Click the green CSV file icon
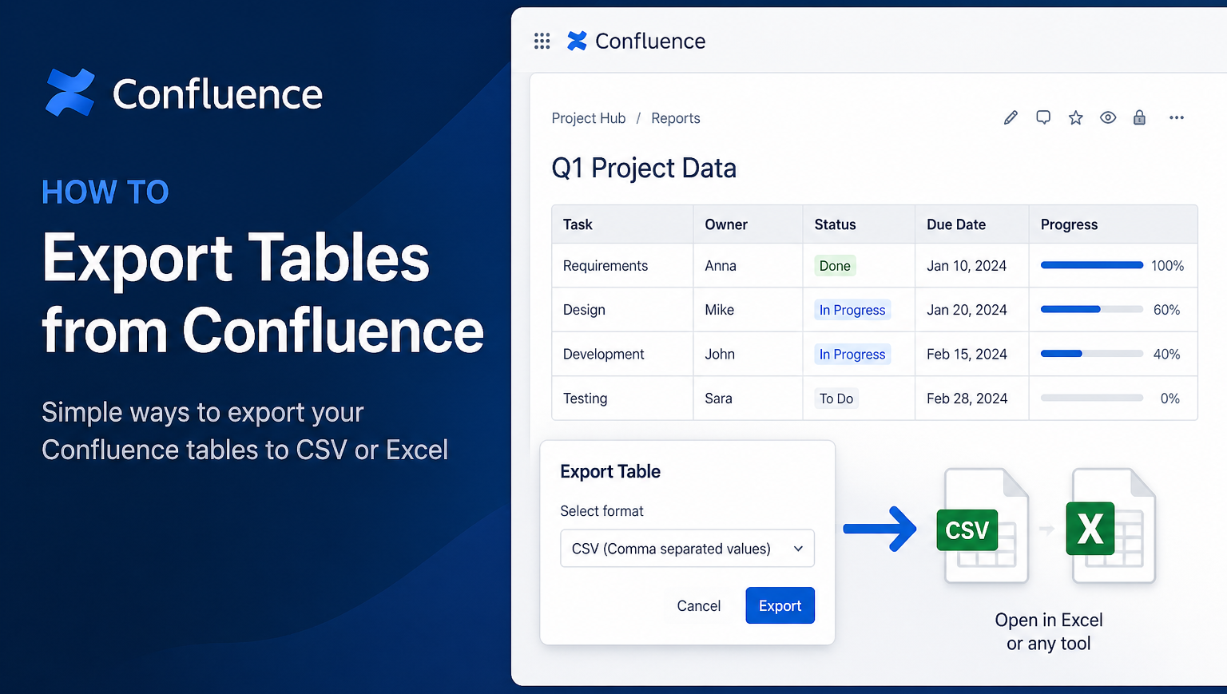 pyautogui.click(x=968, y=529)
